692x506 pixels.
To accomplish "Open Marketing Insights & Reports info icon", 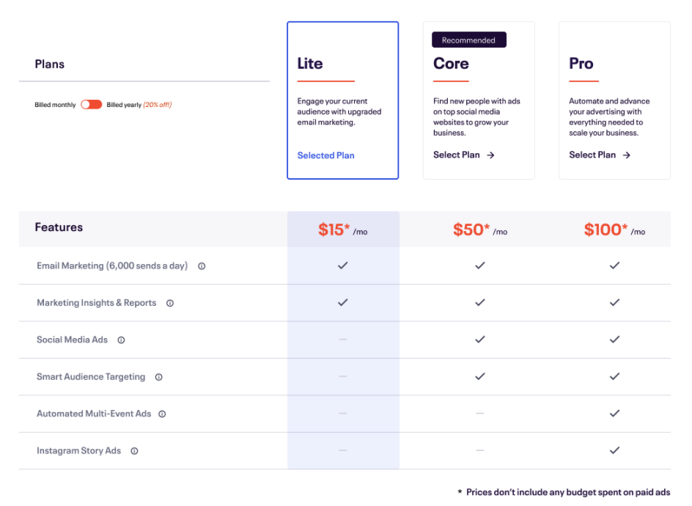I will pos(170,304).
